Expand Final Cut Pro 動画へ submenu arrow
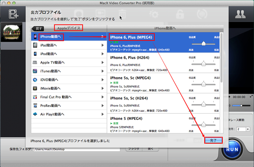 (x=103, y=97)
